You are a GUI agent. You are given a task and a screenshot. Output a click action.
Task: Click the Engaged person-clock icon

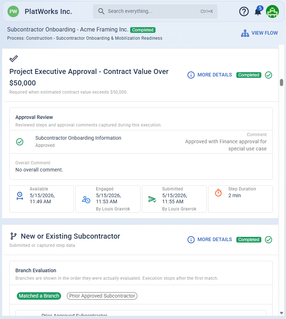[x=86, y=200]
